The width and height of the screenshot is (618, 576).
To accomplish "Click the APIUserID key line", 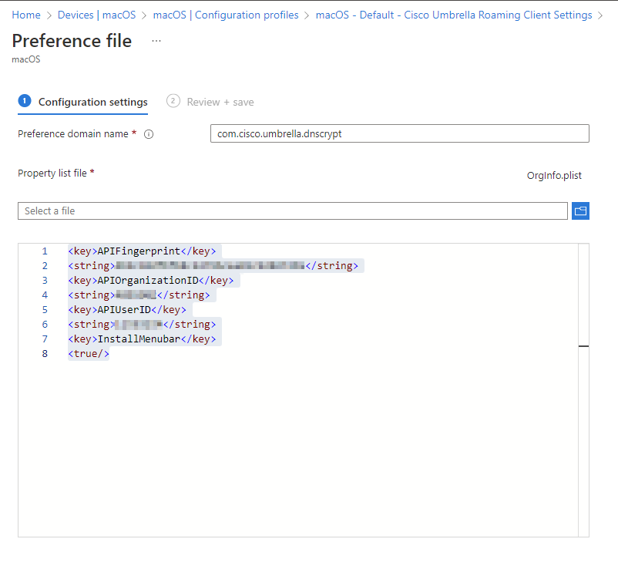I will (127, 310).
